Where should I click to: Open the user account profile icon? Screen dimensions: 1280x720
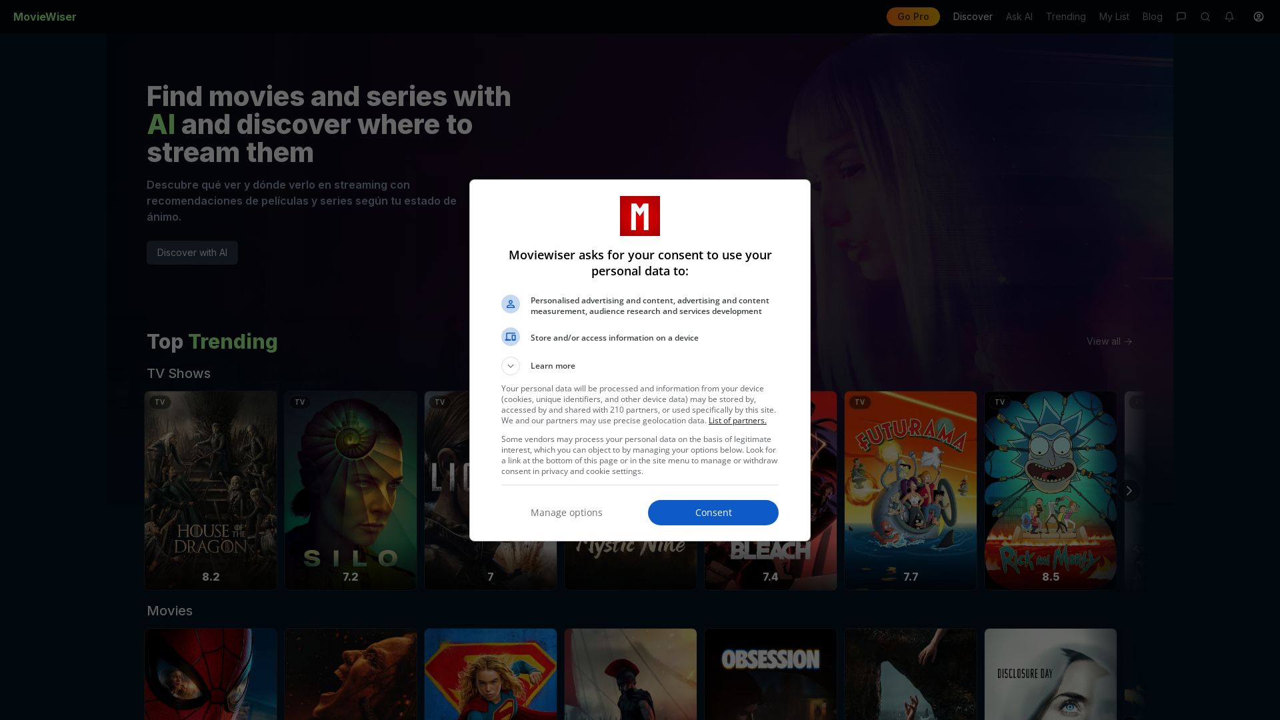[1259, 17]
